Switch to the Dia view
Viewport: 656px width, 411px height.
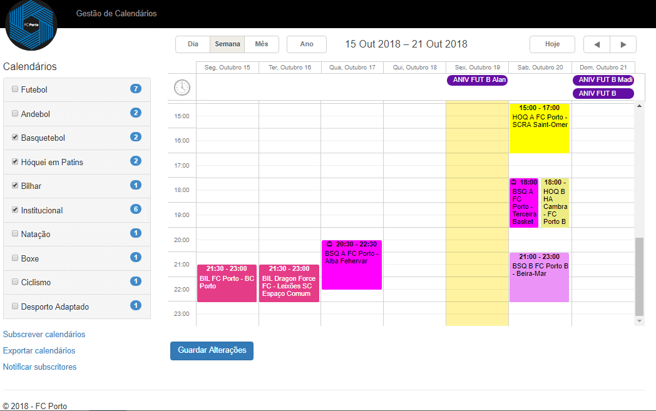192,44
